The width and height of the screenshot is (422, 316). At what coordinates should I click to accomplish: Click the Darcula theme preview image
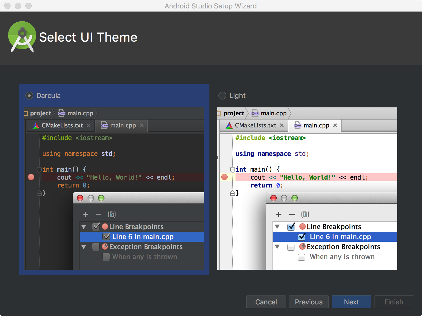pos(114,188)
